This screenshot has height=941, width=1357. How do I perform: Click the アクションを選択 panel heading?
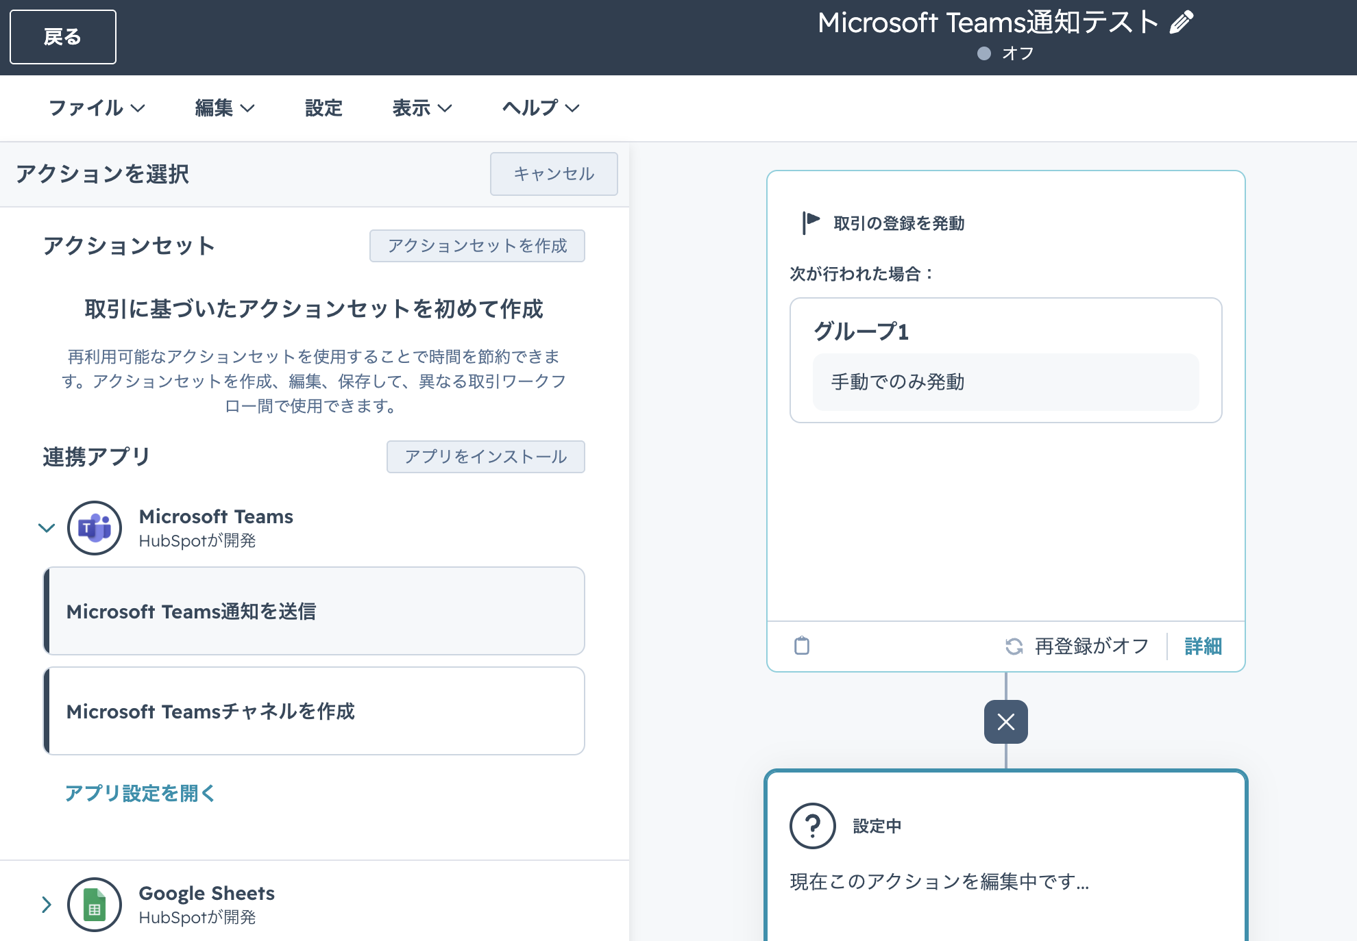tap(103, 174)
